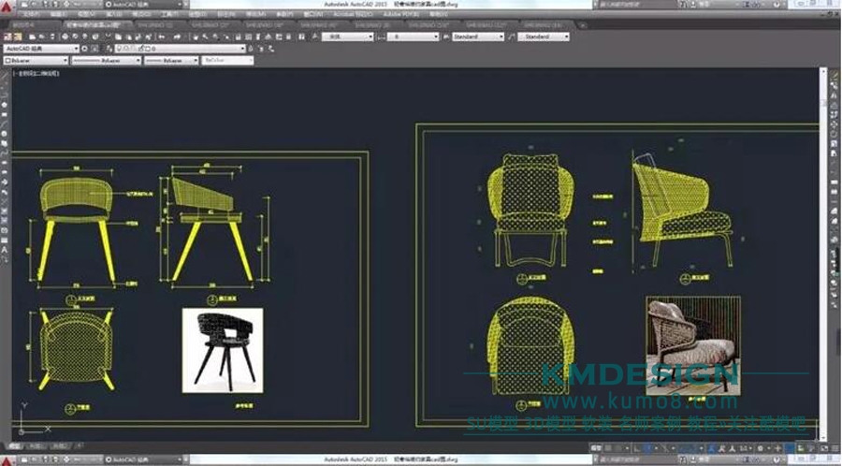This screenshot has width=842, height=466.
Task: Open the ByLayer linetype dropdown
Action: pos(105,59)
